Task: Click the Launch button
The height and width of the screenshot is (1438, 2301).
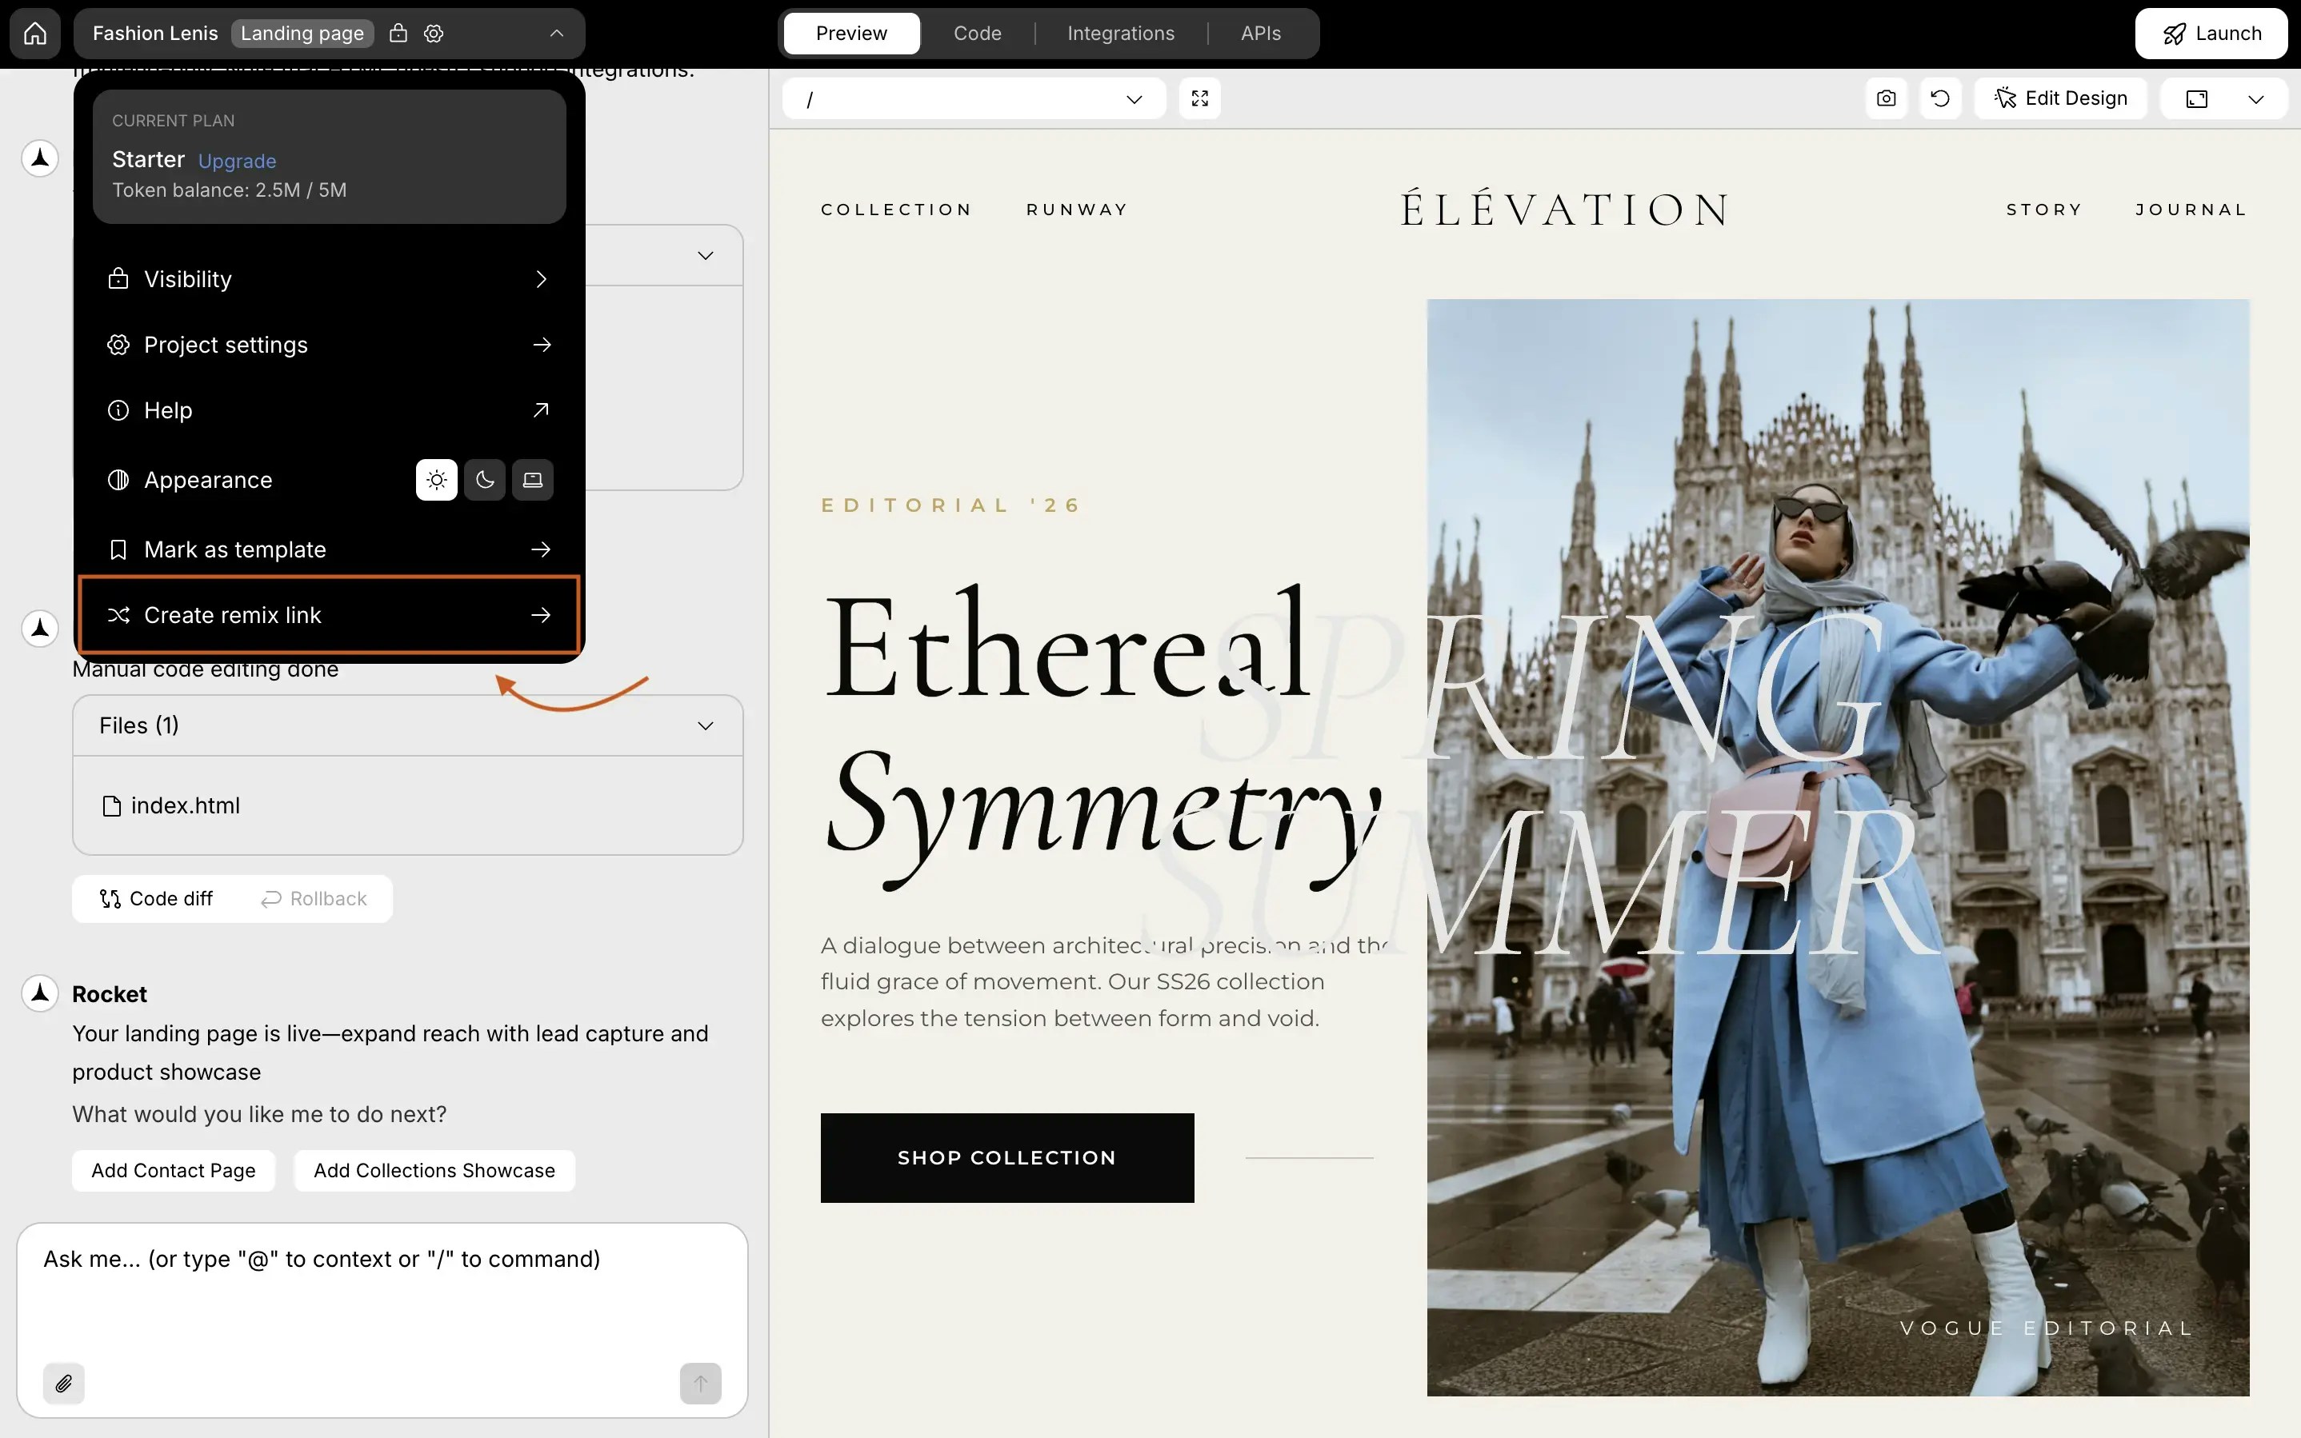Action: coord(2211,32)
